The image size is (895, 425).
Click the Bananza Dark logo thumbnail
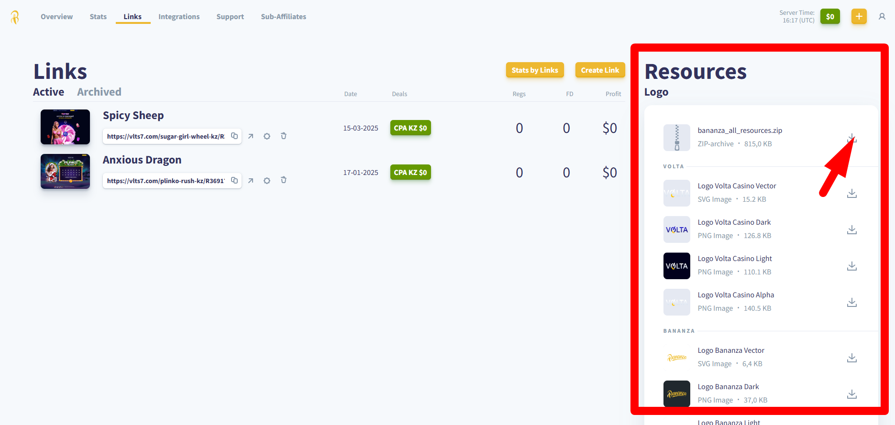pyautogui.click(x=677, y=394)
